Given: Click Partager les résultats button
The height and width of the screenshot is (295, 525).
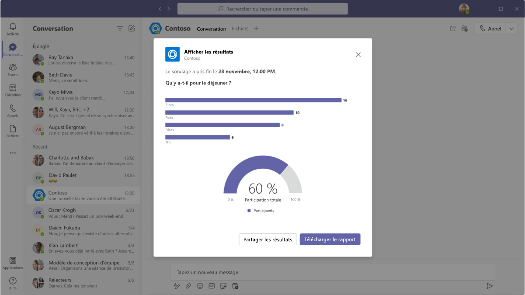Looking at the screenshot, I should point(268,239).
